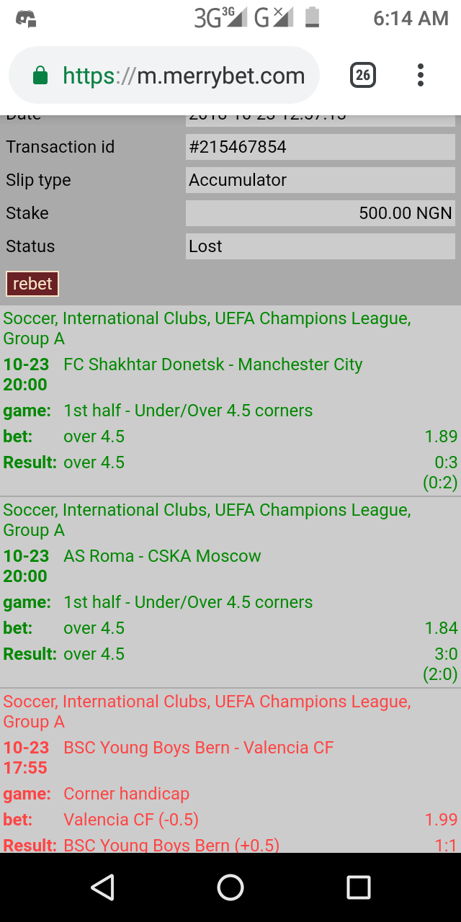Open the AS Roma - CSKA Moscow match
Image resolution: width=461 pixels, height=922 pixels.
162,556
